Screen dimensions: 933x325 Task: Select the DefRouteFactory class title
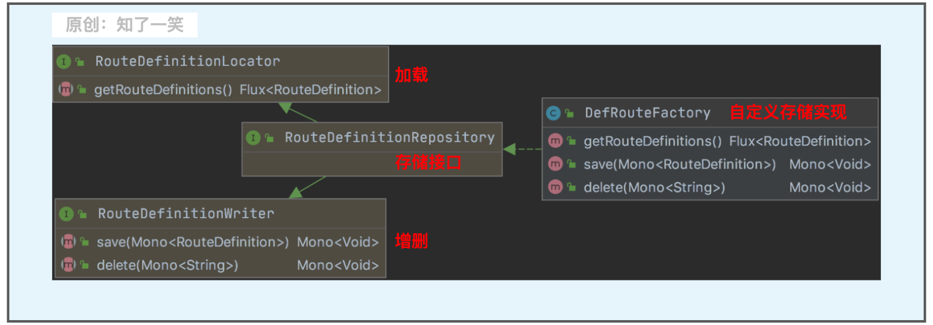click(x=647, y=113)
